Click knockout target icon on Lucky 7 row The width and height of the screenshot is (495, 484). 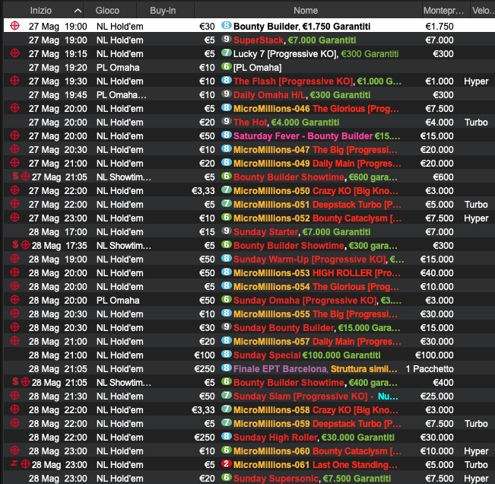coord(15,53)
